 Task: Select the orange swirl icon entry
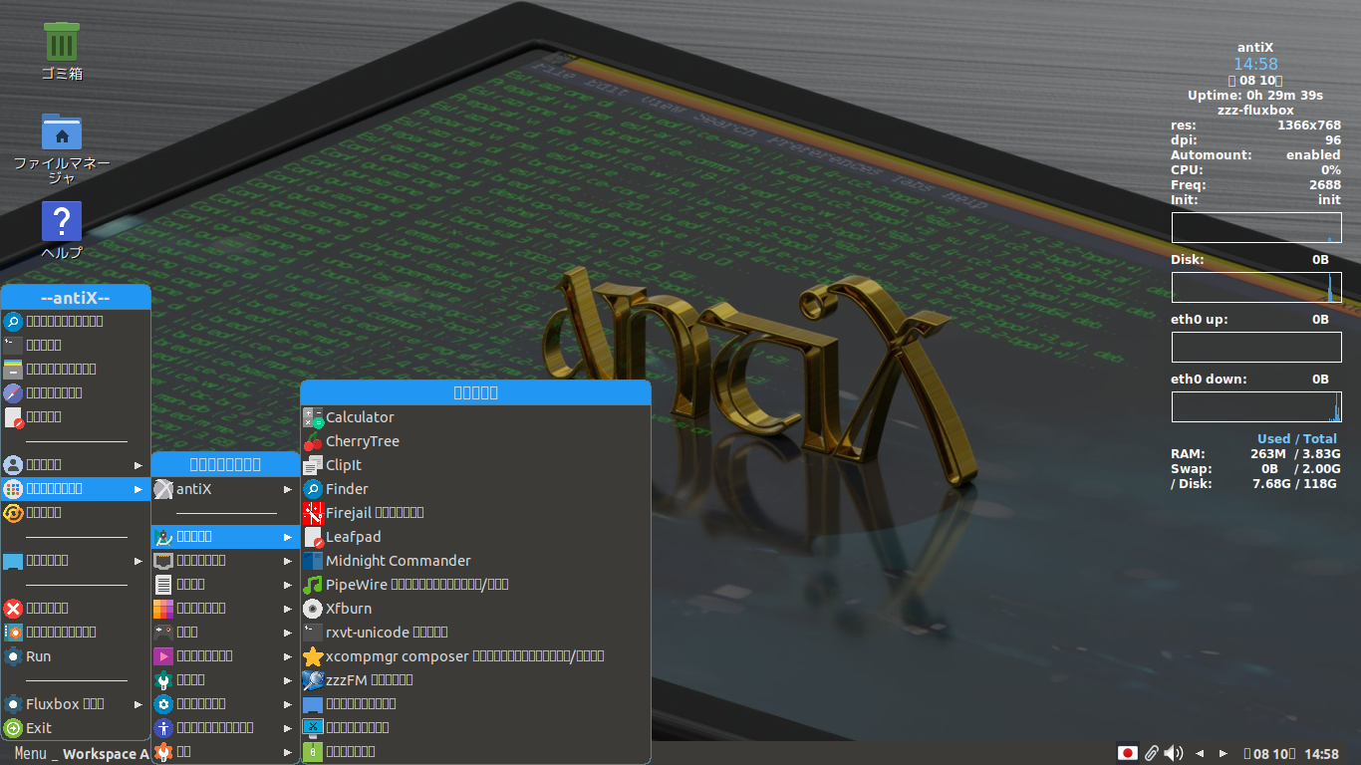[76, 513]
